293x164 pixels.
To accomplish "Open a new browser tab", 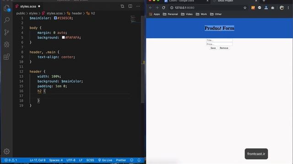I will pos(264,1).
